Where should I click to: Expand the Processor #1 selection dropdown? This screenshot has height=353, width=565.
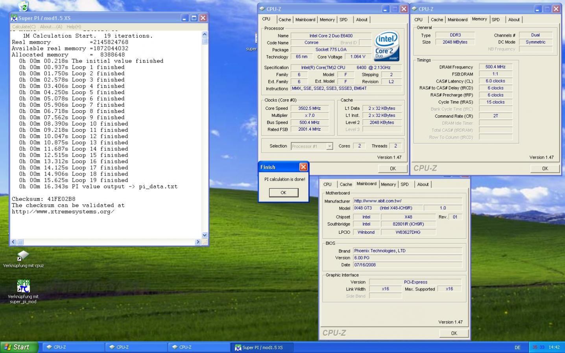329,146
